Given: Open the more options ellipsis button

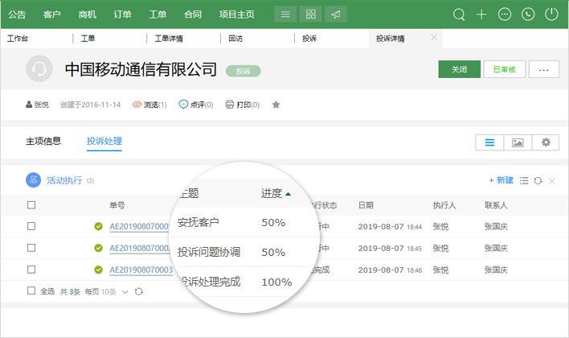Looking at the screenshot, I should coord(543,70).
